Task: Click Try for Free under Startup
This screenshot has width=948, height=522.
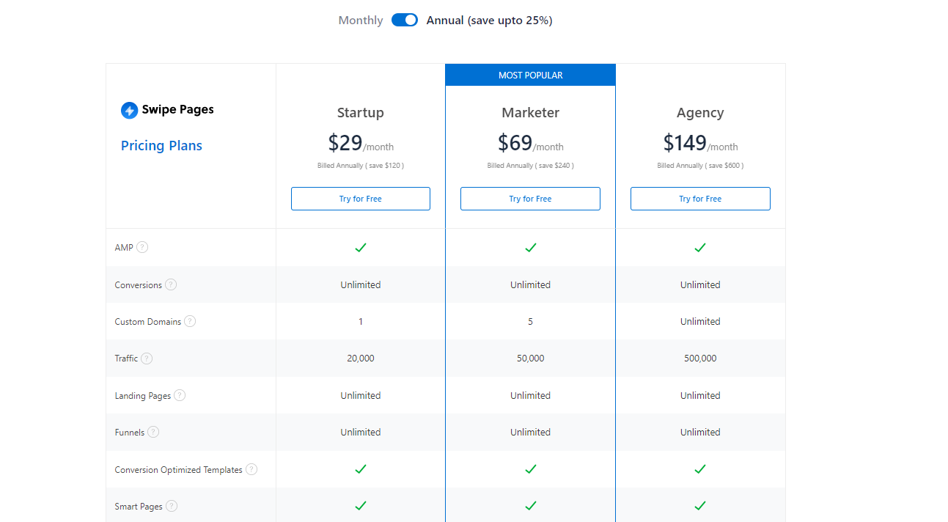Action: click(x=361, y=199)
